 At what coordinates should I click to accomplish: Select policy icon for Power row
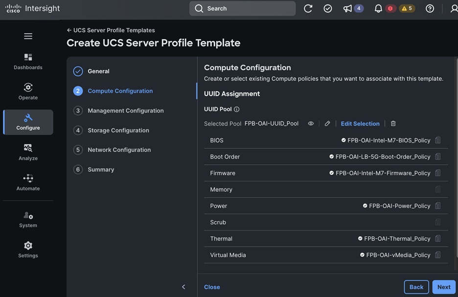tap(437, 206)
